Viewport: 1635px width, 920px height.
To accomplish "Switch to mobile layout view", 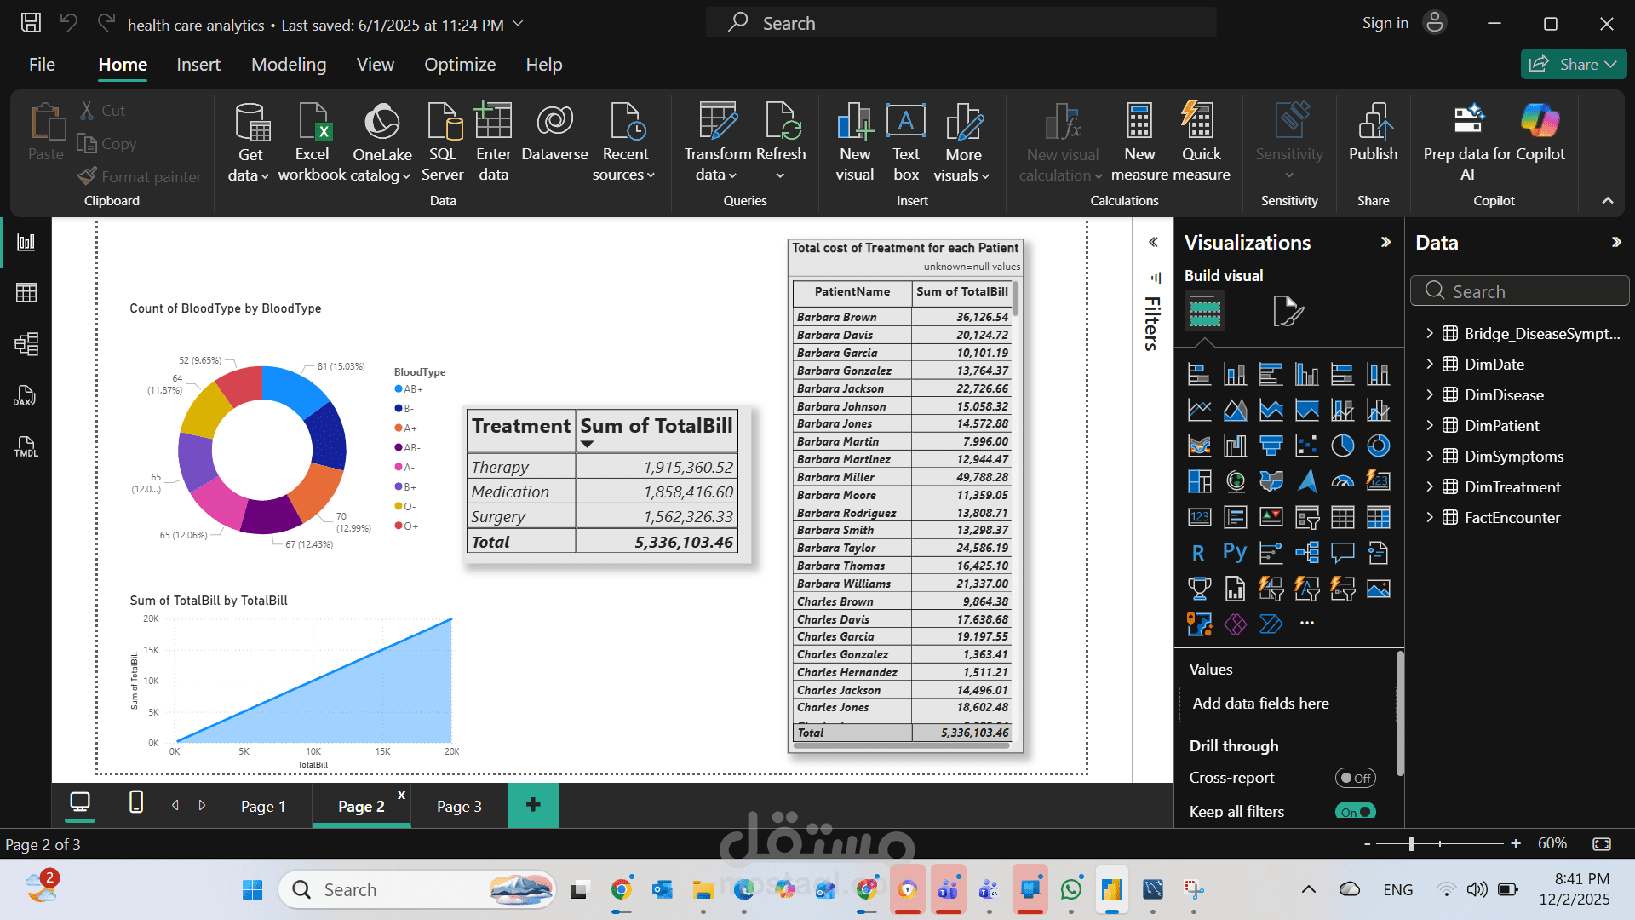I will pos(135,802).
